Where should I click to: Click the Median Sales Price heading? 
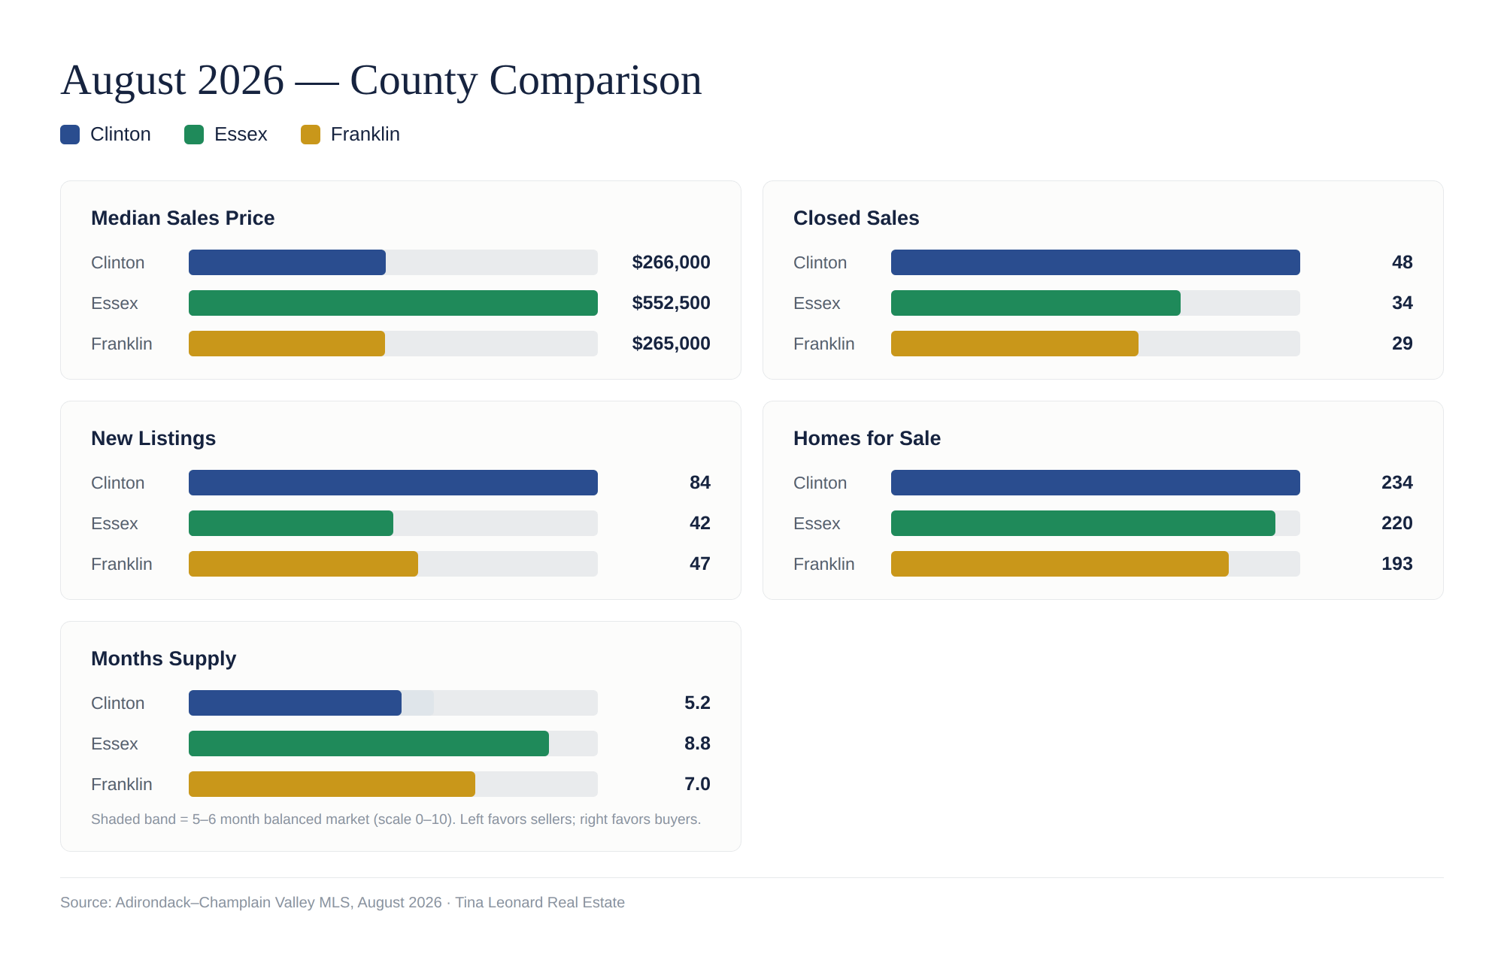[183, 218]
